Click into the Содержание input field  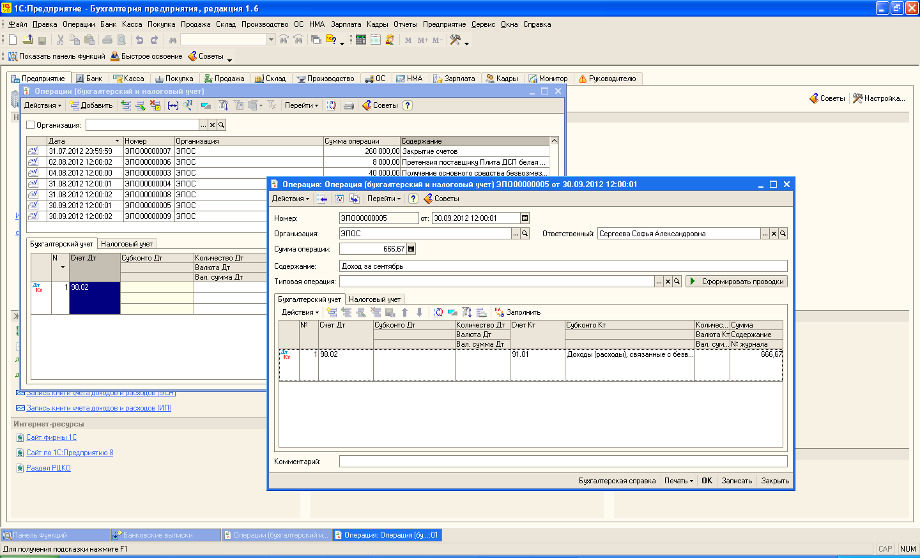click(x=563, y=266)
